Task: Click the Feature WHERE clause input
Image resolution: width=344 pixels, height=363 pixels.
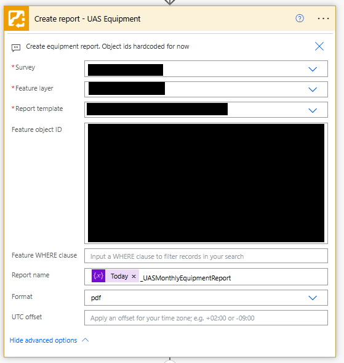Action: 206,256
